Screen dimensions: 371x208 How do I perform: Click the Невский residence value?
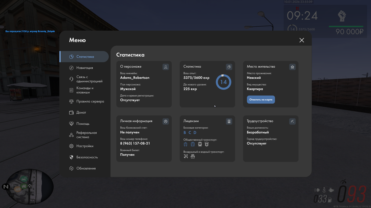click(x=254, y=78)
